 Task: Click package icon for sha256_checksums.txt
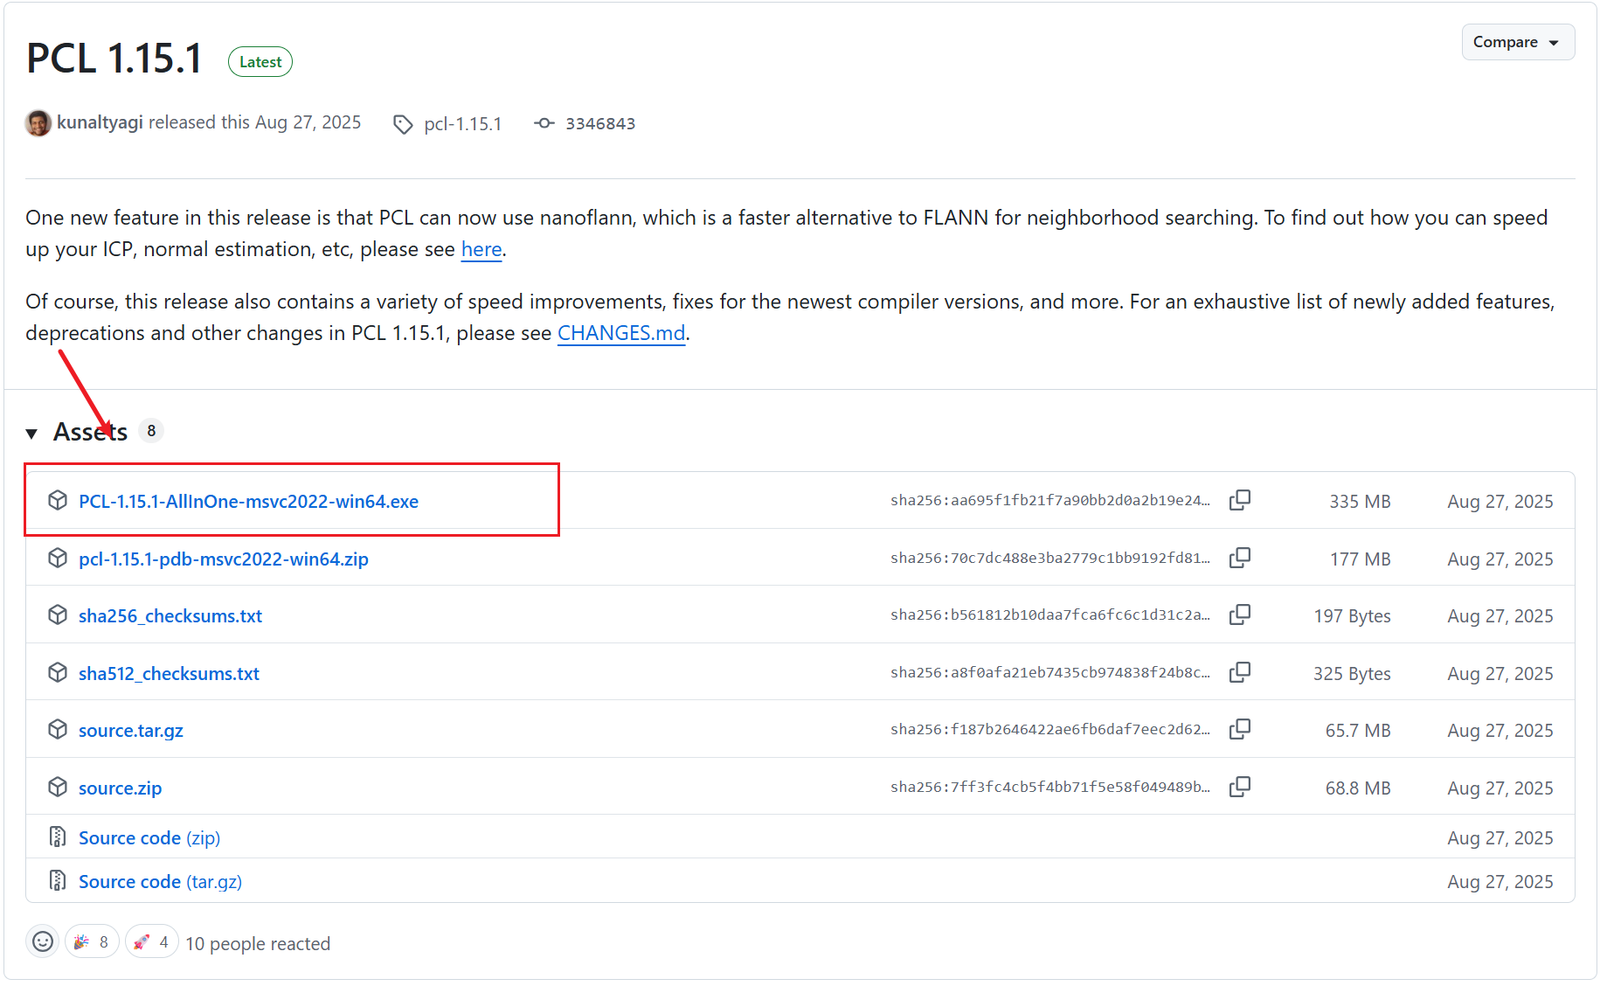coord(58,615)
